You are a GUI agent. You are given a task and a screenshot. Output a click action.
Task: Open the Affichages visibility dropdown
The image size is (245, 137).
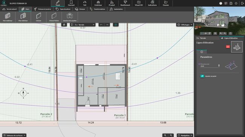tap(185, 25)
